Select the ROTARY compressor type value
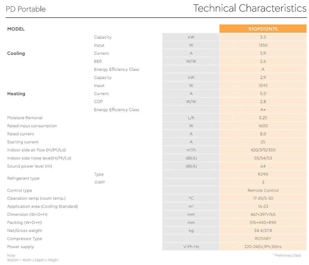The image size is (309, 265). [263, 239]
